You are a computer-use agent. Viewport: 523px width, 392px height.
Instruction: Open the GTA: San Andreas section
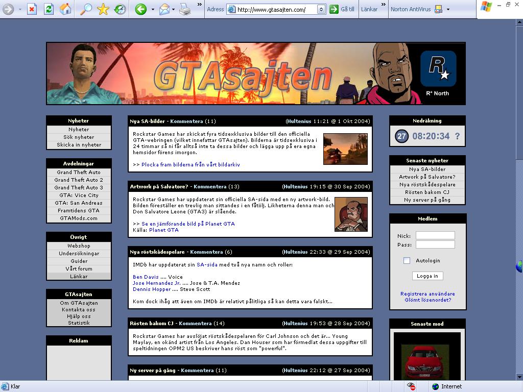click(x=79, y=203)
